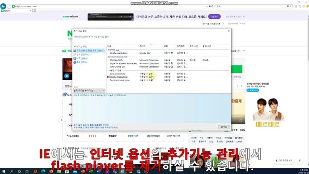
Task: Select Toolbars and Extensions add-on type
Action: 89,51
